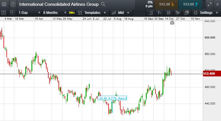This screenshot has width=221, height=121.
Task: Open the hamburger main menu
Action: pos(4,4)
